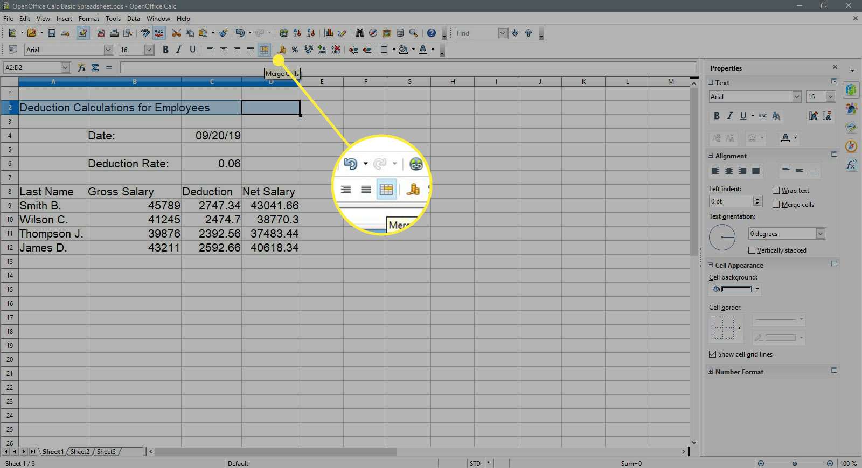Toggle Bold in main formatting toolbar
The image size is (862, 468).
pyautogui.click(x=165, y=50)
